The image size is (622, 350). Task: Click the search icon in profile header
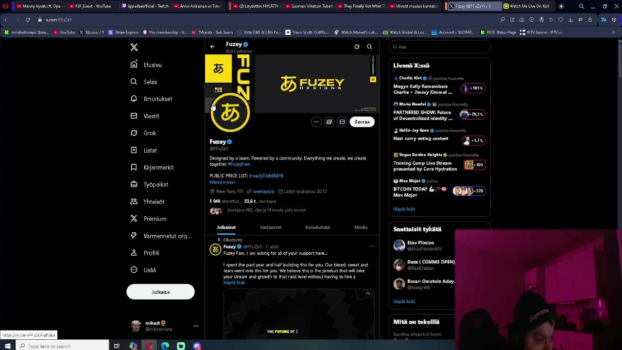click(x=369, y=47)
